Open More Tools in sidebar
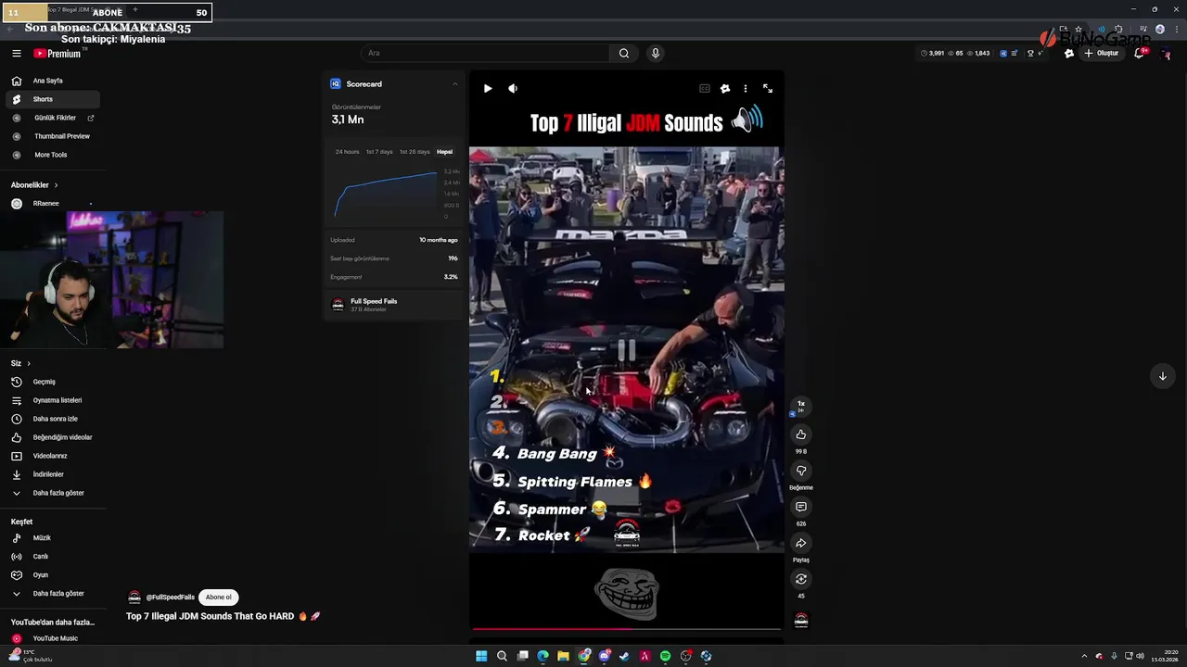1187x667 pixels. [51, 155]
